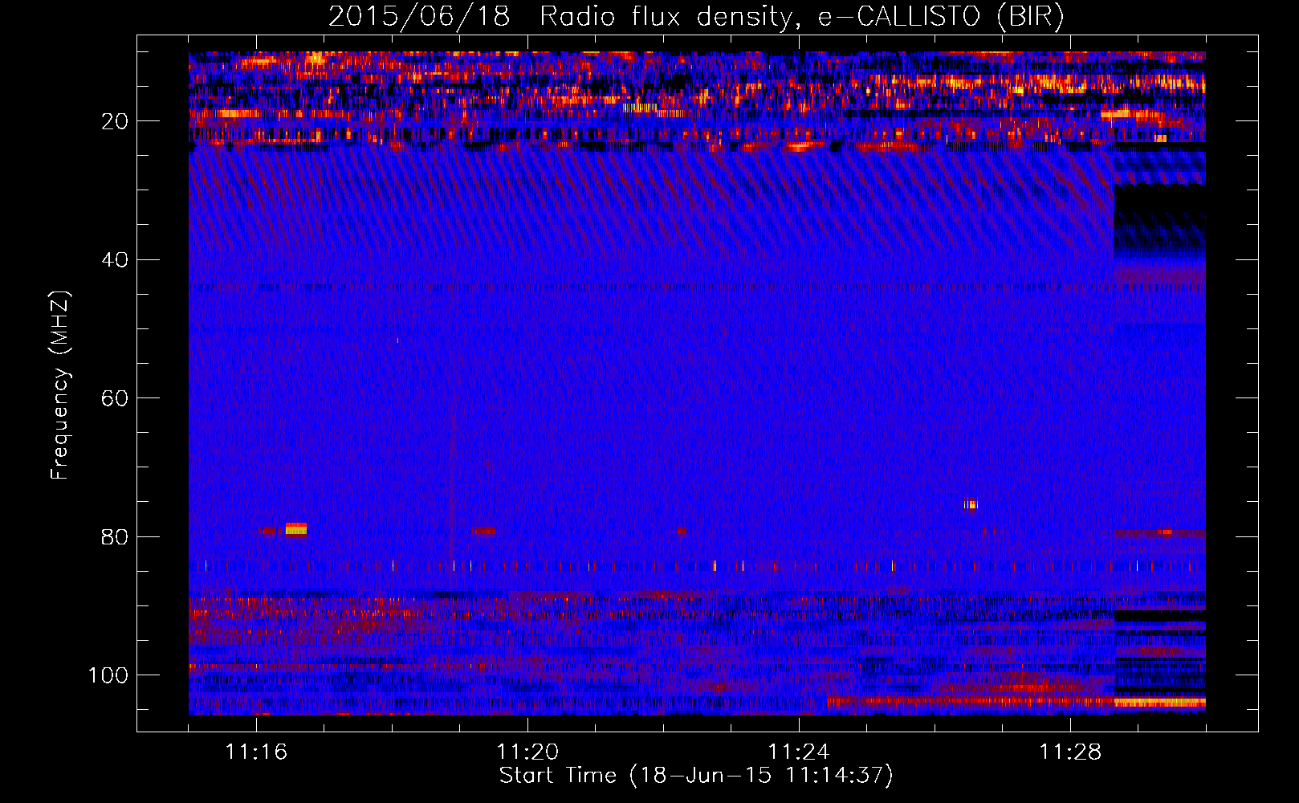The width and height of the screenshot is (1299, 803).
Task: Click the time tick label 11:28
Action: 1070,752
